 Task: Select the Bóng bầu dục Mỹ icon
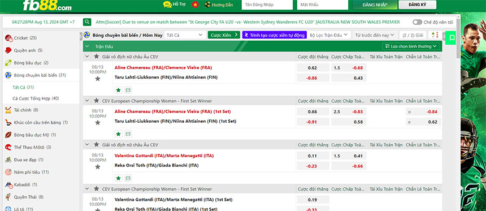[8, 135]
